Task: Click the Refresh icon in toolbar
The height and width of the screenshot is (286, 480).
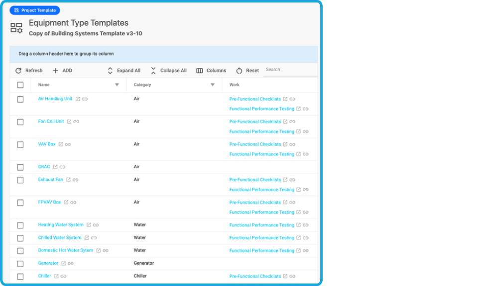Action: (18, 71)
